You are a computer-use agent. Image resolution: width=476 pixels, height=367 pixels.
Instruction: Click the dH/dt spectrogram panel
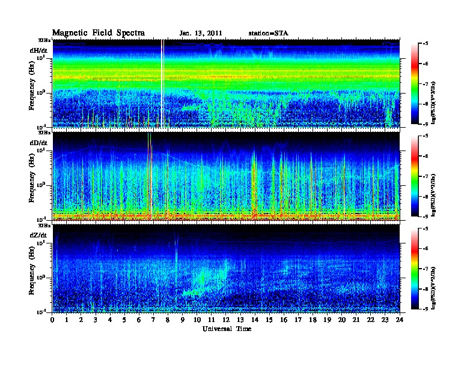(226, 83)
